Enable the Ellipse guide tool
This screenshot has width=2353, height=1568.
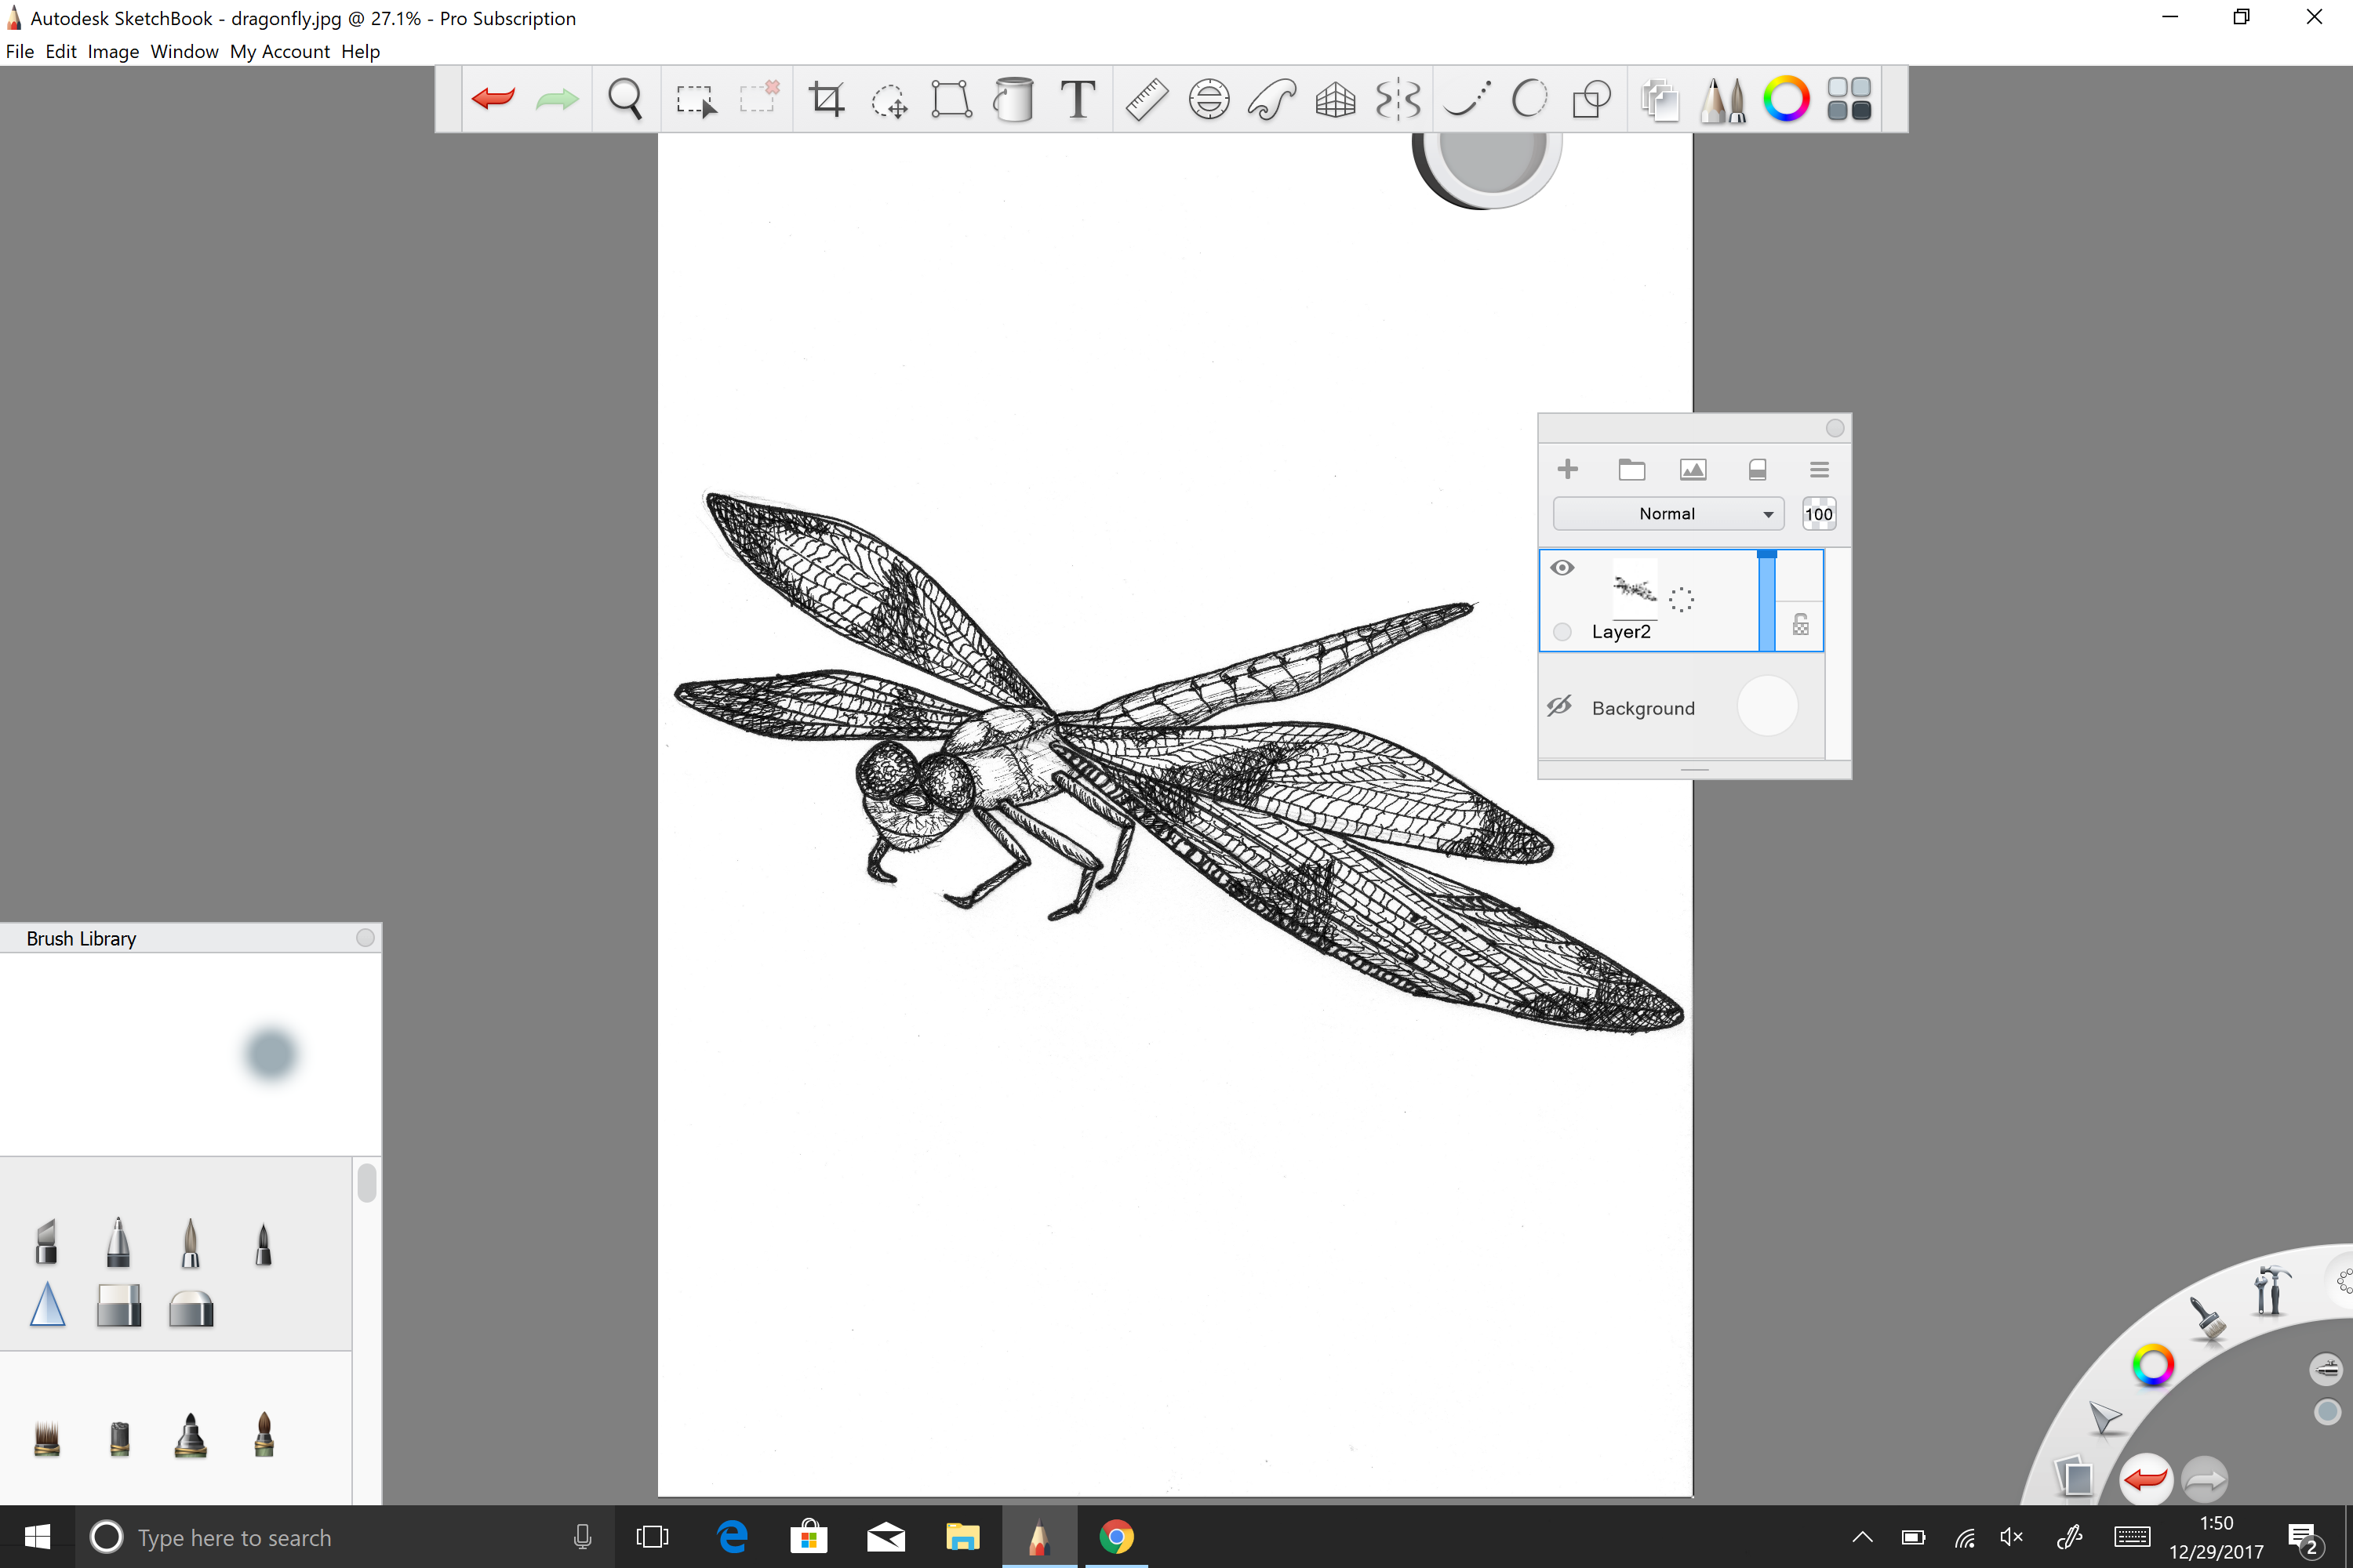[x=1209, y=99]
